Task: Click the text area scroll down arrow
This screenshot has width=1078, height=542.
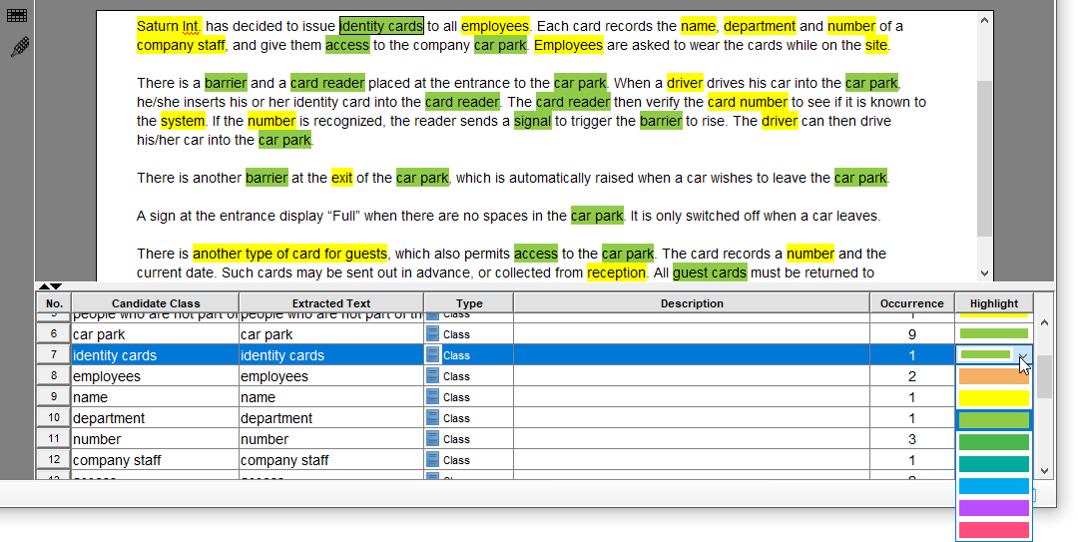Action: coord(984,273)
